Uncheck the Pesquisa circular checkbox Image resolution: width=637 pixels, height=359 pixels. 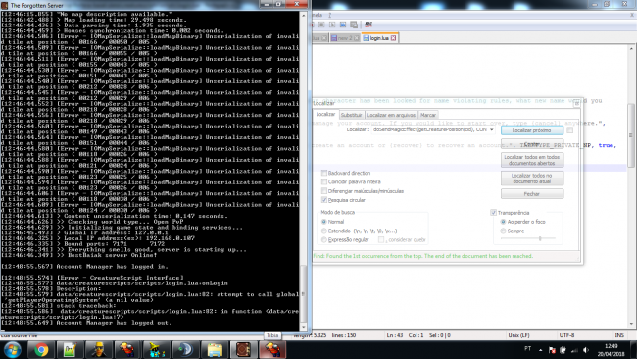(x=324, y=200)
